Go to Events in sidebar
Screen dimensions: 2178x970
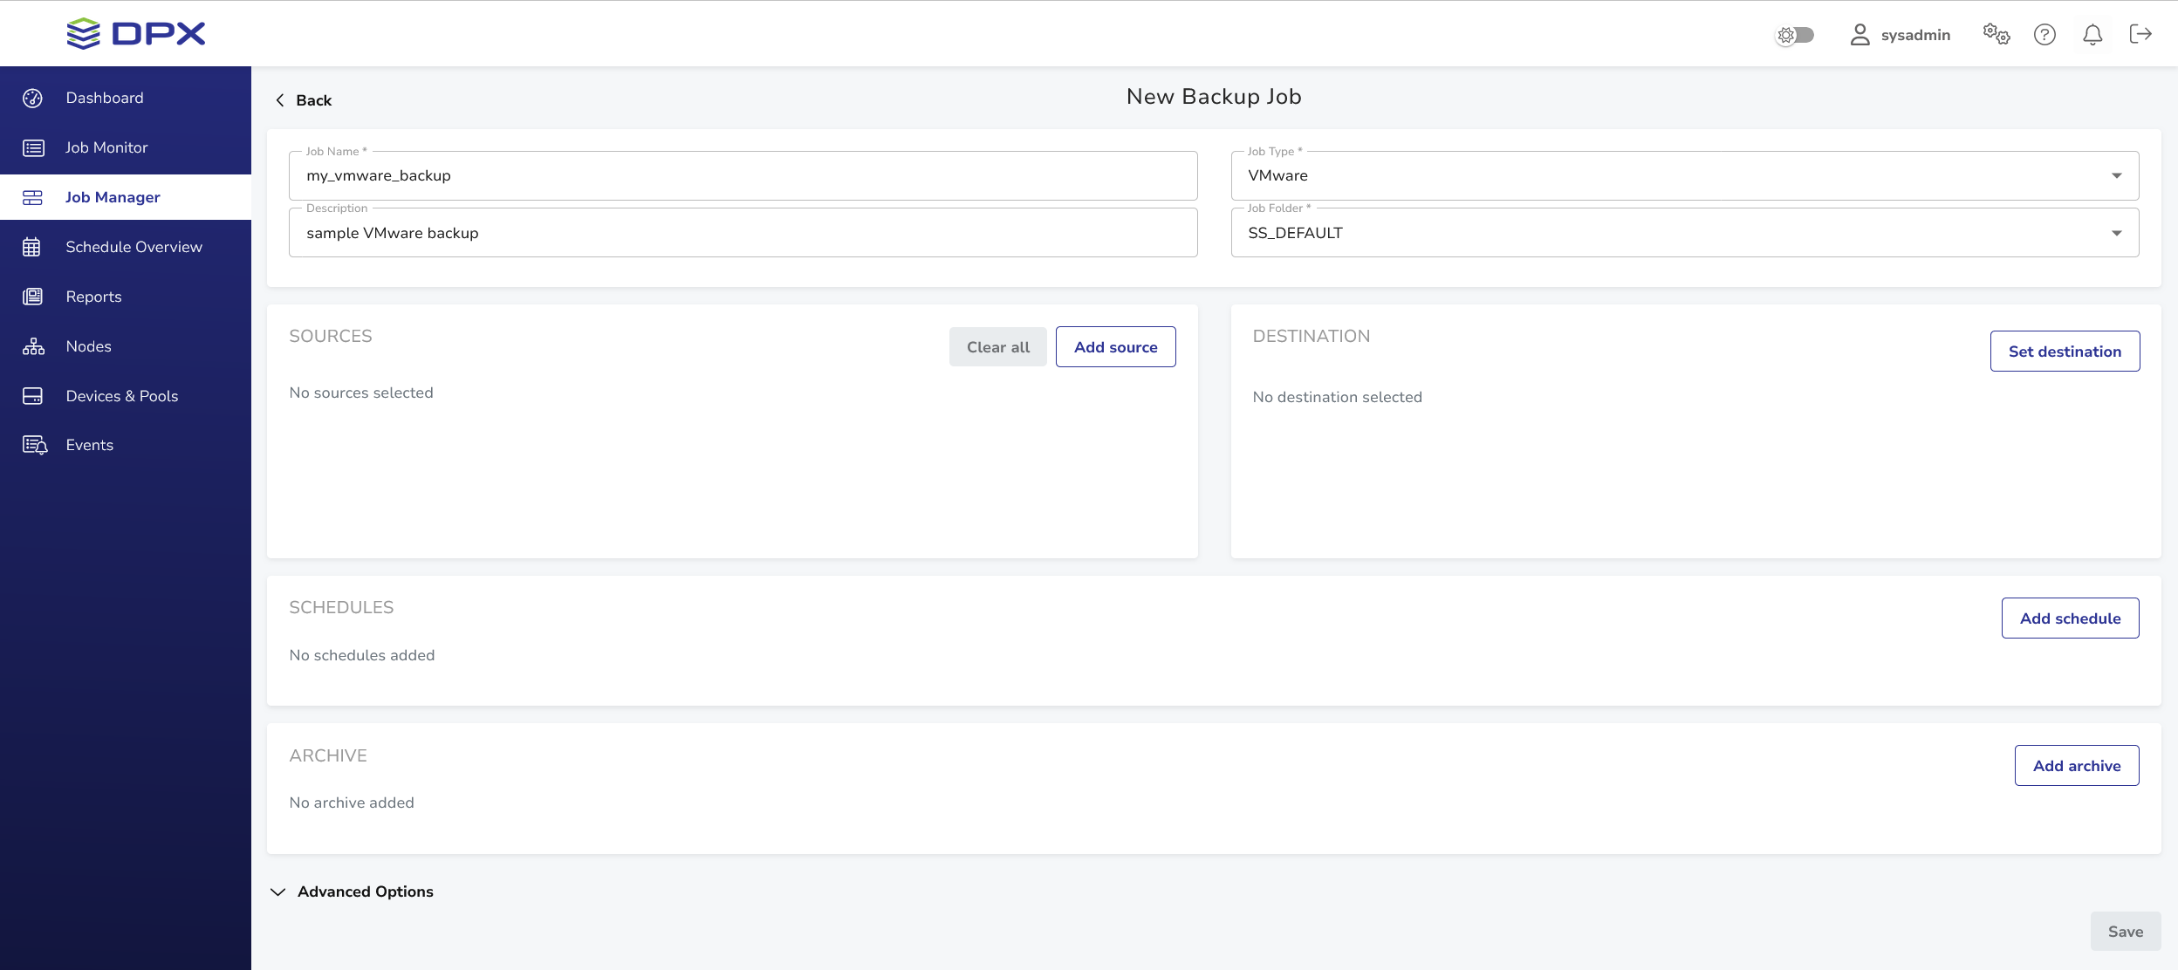click(89, 445)
